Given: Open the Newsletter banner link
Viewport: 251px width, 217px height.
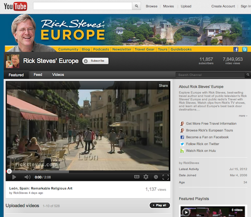Looking at the screenshot, I should pyautogui.click(x=122, y=49).
